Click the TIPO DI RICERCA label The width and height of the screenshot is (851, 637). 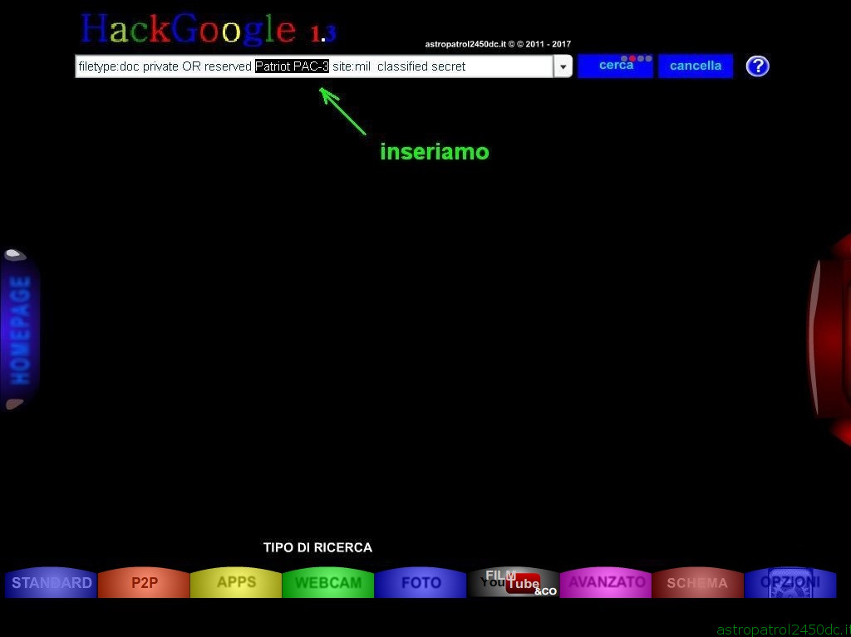tap(318, 547)
